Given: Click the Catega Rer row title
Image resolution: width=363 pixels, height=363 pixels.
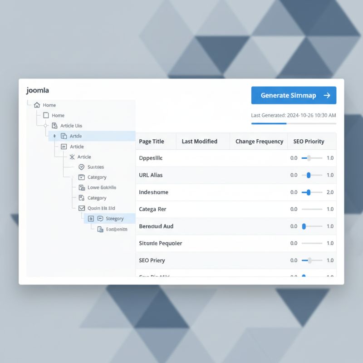Looking at the screenshot, I should coord(152,209).
